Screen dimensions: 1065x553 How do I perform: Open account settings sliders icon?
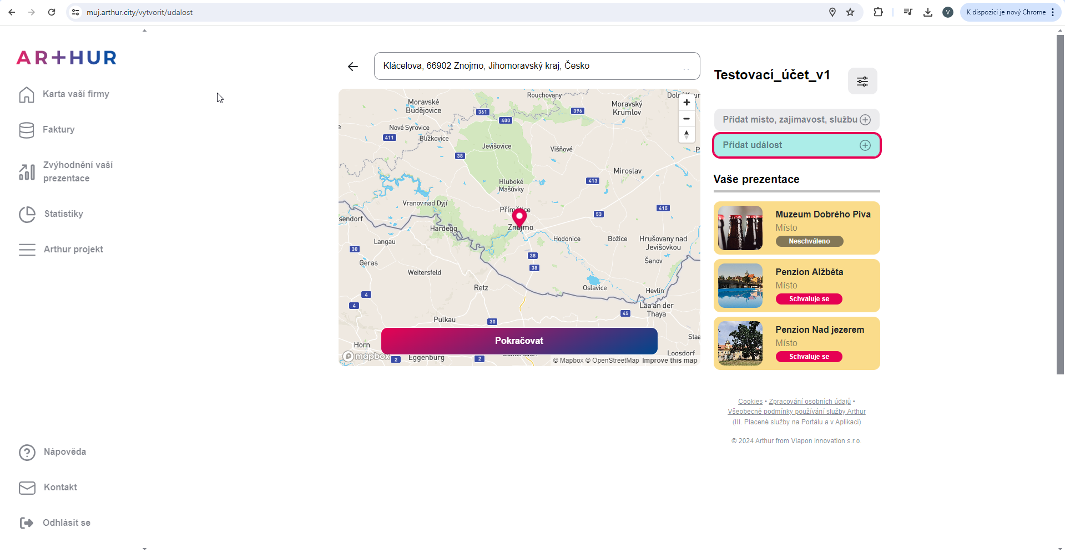pos(862,82)
